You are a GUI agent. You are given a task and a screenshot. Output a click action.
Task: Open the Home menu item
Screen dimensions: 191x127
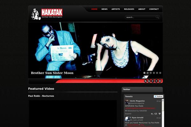coord(94,9)
